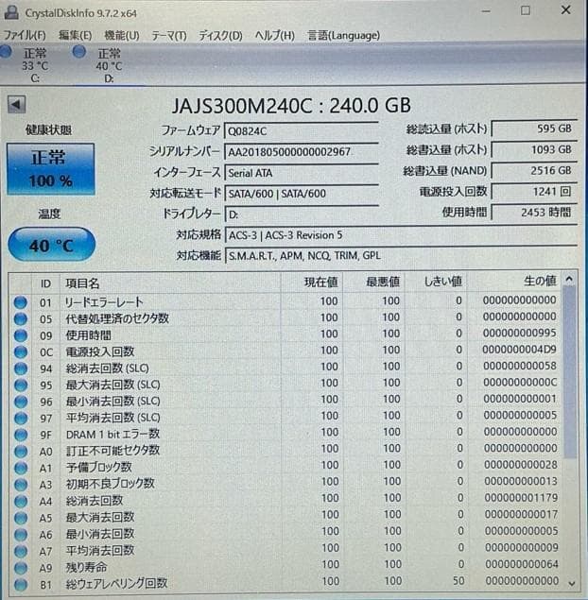This screenshot has height=600, width=588.
Task: Select raw value 00000001179
Action: [x=521, y=498]
